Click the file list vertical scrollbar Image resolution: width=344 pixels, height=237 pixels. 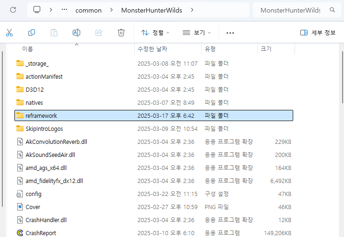[343, 77]
